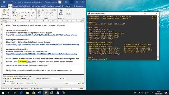
Task: Open the Arial font name dropdown
Action: [x=29, y=10]
